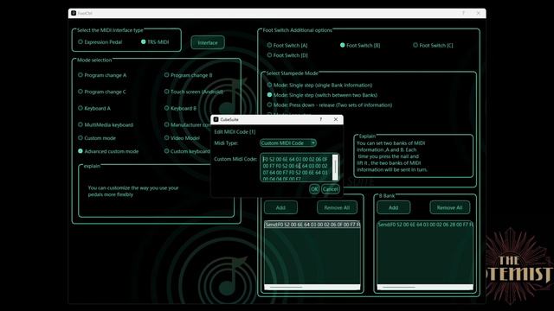Click Remove All in the B Bank panel
Viewport: 554px width, 311px height.
tap(450, 207)
